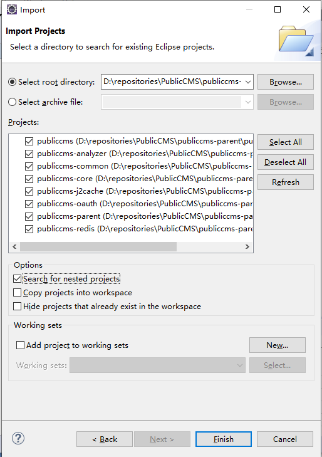
Task: Click Finish to import the projects
Action: click(x=223, y=439)
